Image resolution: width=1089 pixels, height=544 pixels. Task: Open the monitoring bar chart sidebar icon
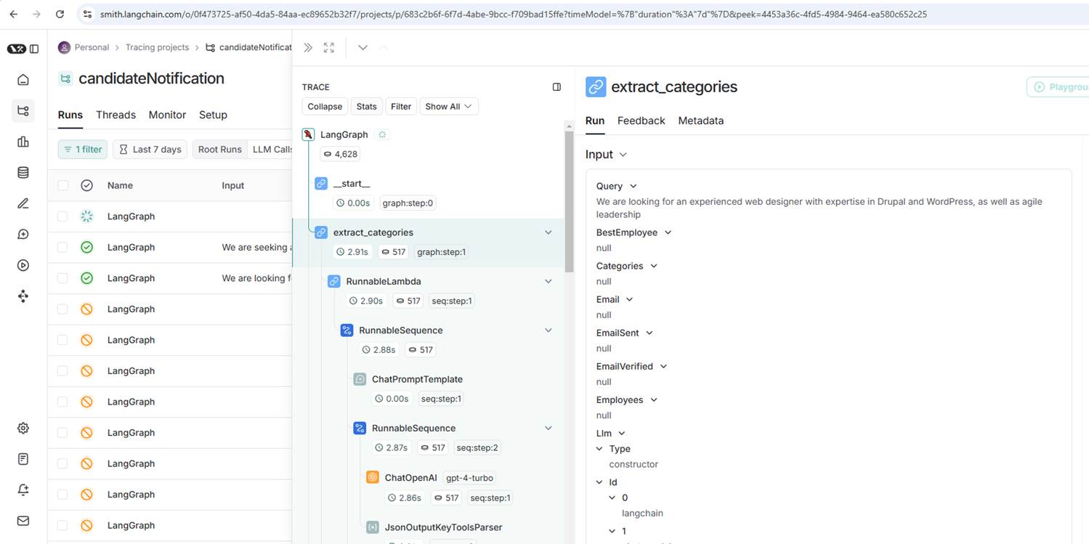pos(23,142)
